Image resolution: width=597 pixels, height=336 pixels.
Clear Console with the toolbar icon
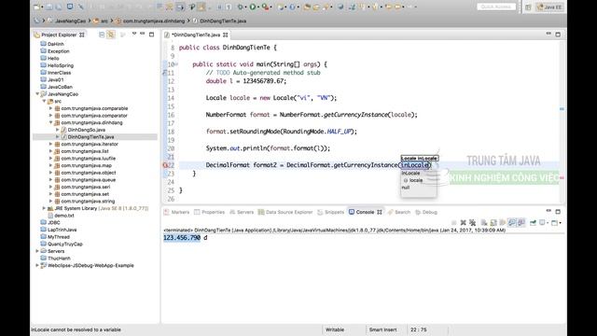click(484, 222)
